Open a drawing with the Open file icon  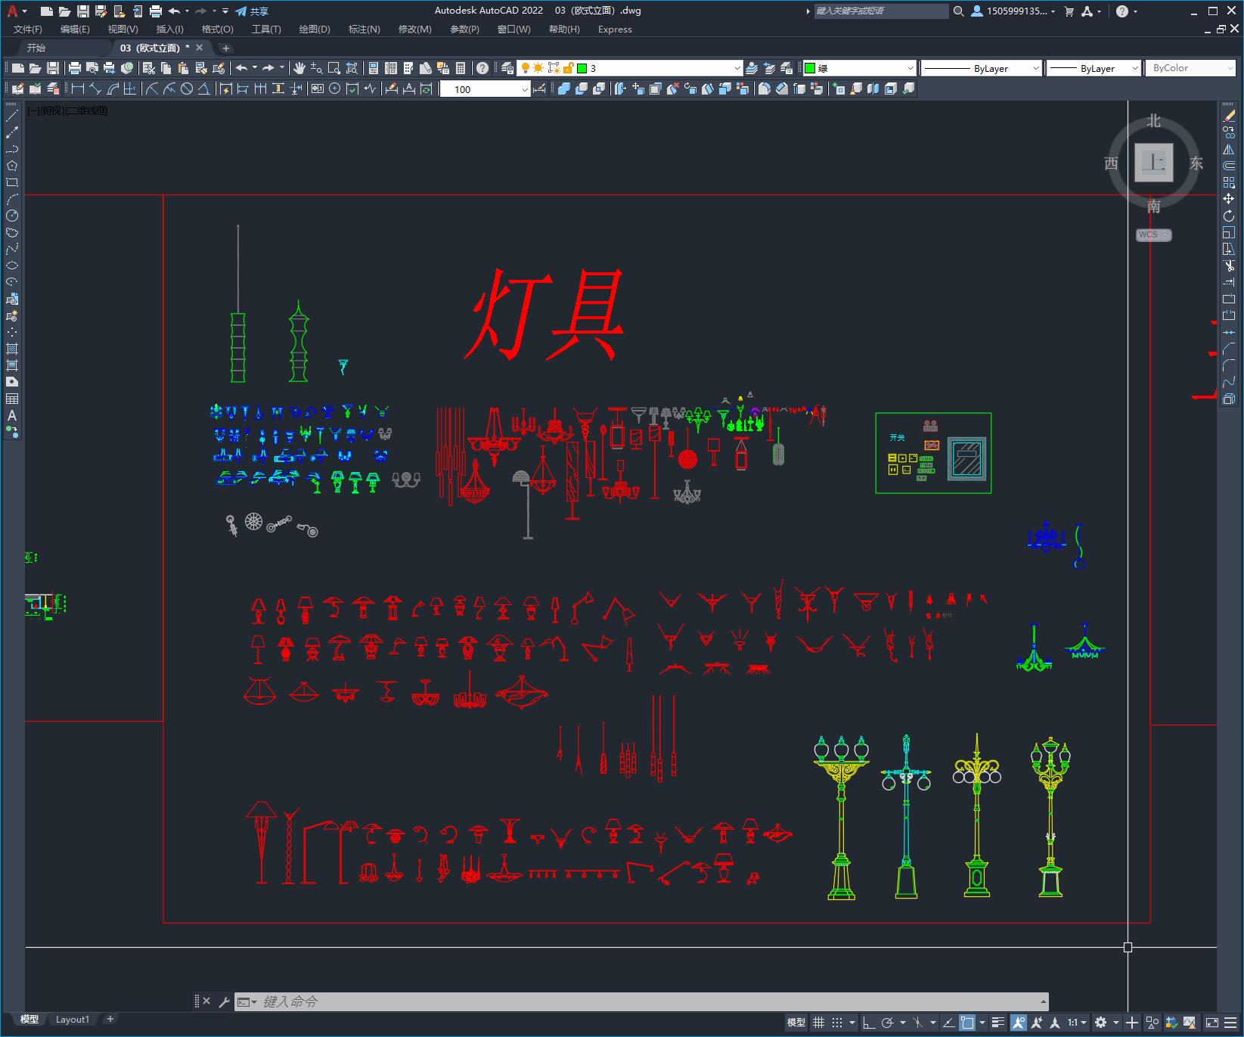point(36,67)
